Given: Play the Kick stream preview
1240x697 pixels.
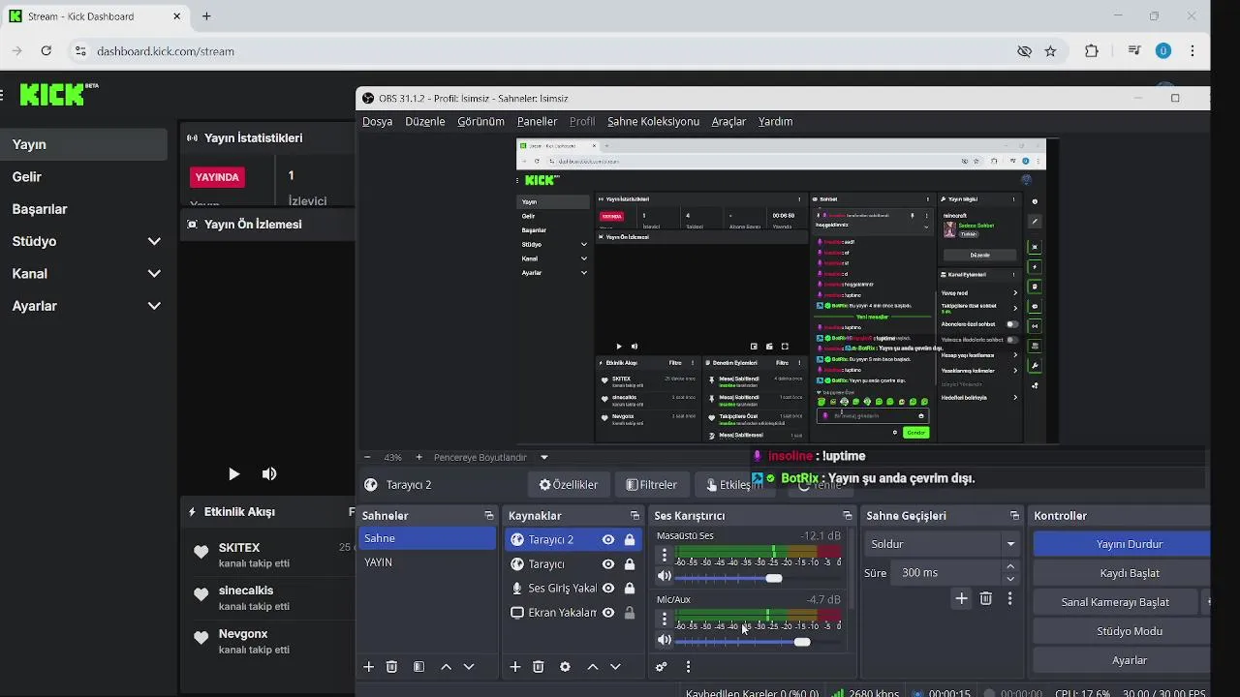Looking at the screenshot, I should (x=233, y=473).
